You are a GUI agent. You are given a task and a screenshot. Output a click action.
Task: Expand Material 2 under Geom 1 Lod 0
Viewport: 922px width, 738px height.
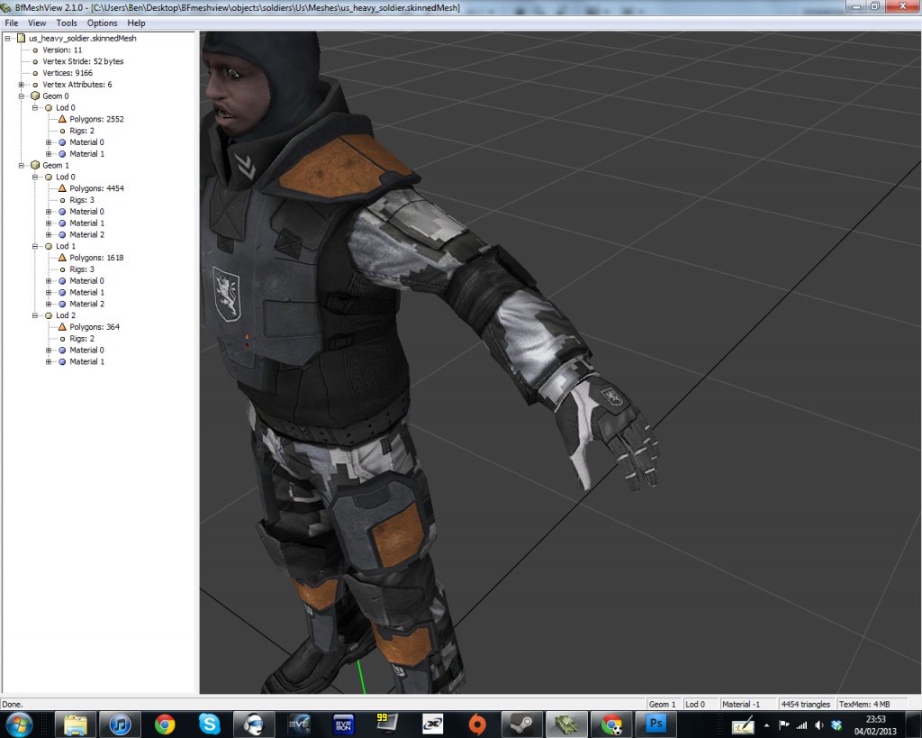coord(49,234)
